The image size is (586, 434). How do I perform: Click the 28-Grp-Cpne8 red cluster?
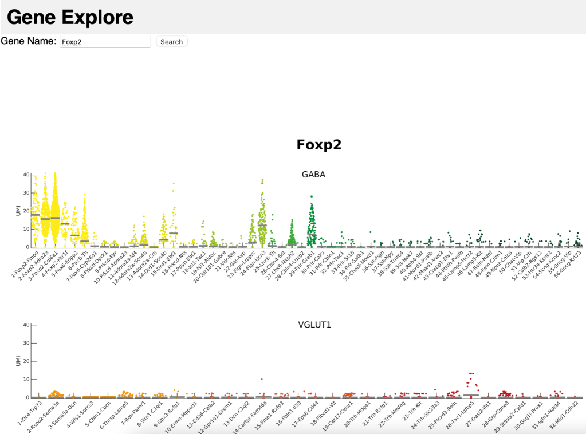click(x=505, y=394)
